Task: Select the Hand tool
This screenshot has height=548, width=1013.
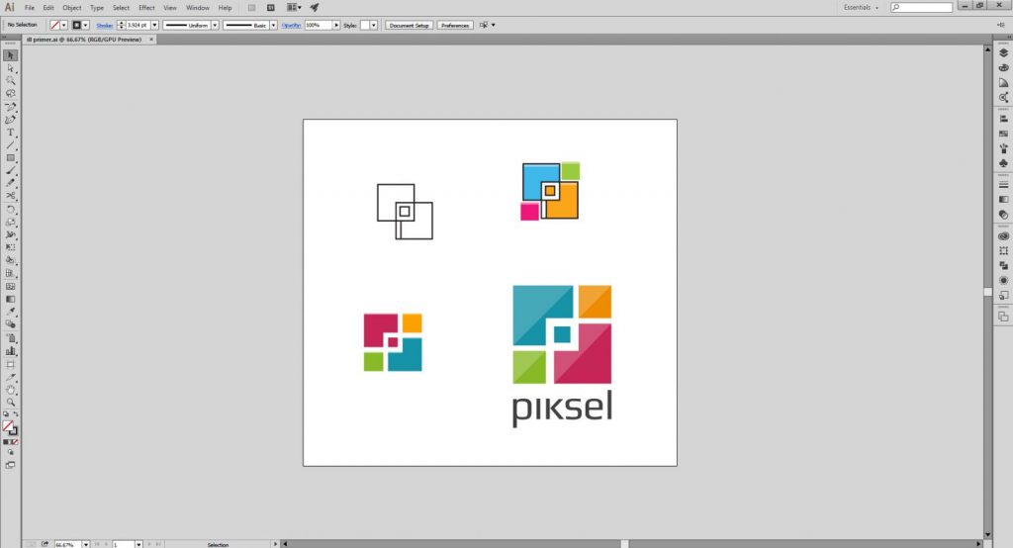Action: pyautogui.click(x=11, y=389)
